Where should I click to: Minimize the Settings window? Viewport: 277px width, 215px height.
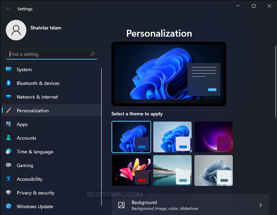(x=238, y=6)
